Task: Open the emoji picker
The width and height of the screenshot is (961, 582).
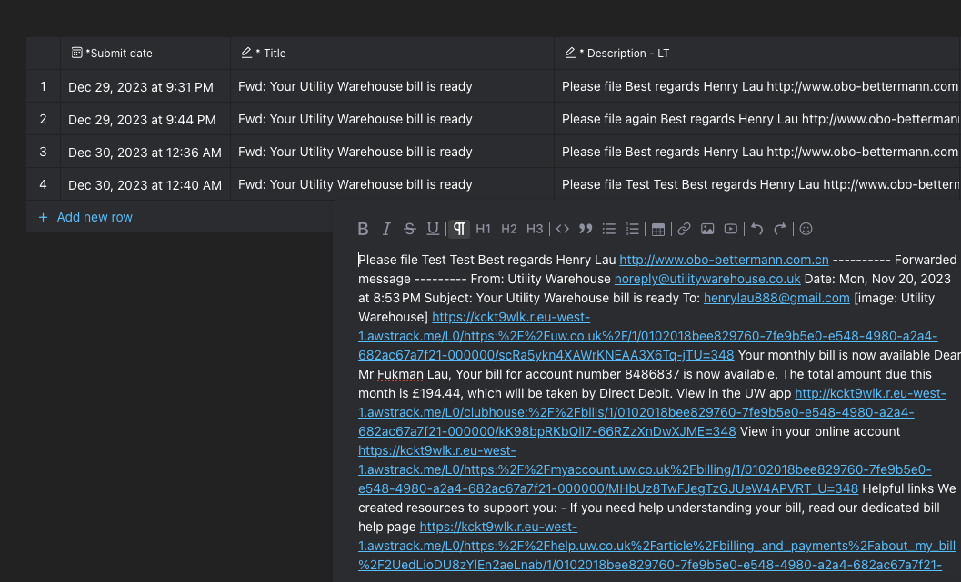Action: coord(806,229)
